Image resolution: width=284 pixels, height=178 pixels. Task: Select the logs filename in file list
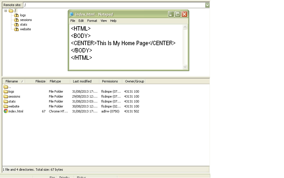(11, 91)
